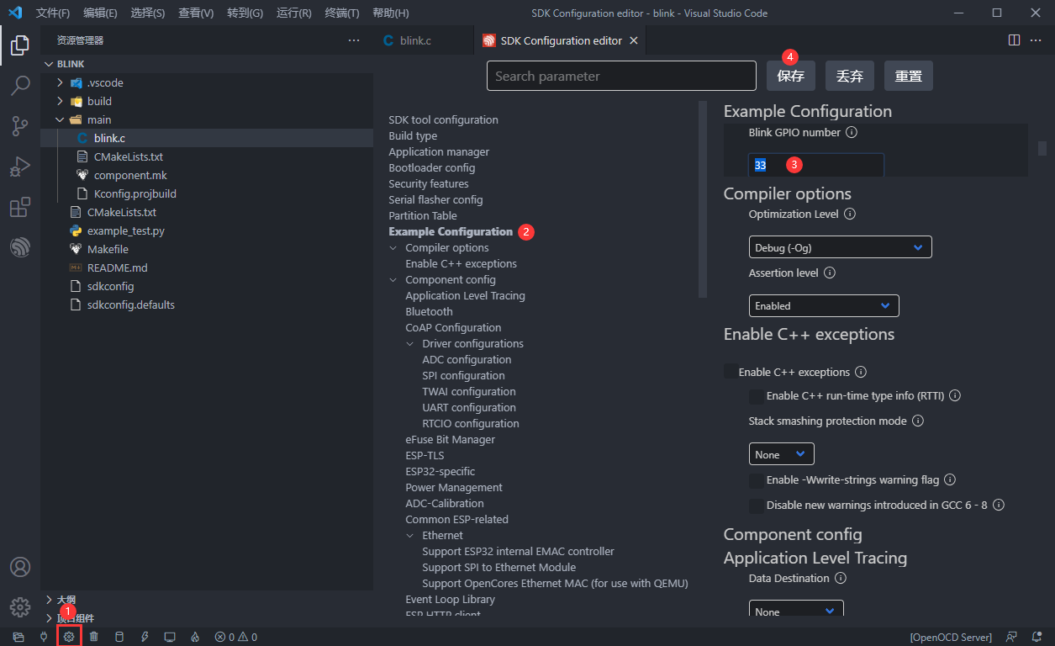
Task: Expand the .vscode folder
Action: point(60,82)
